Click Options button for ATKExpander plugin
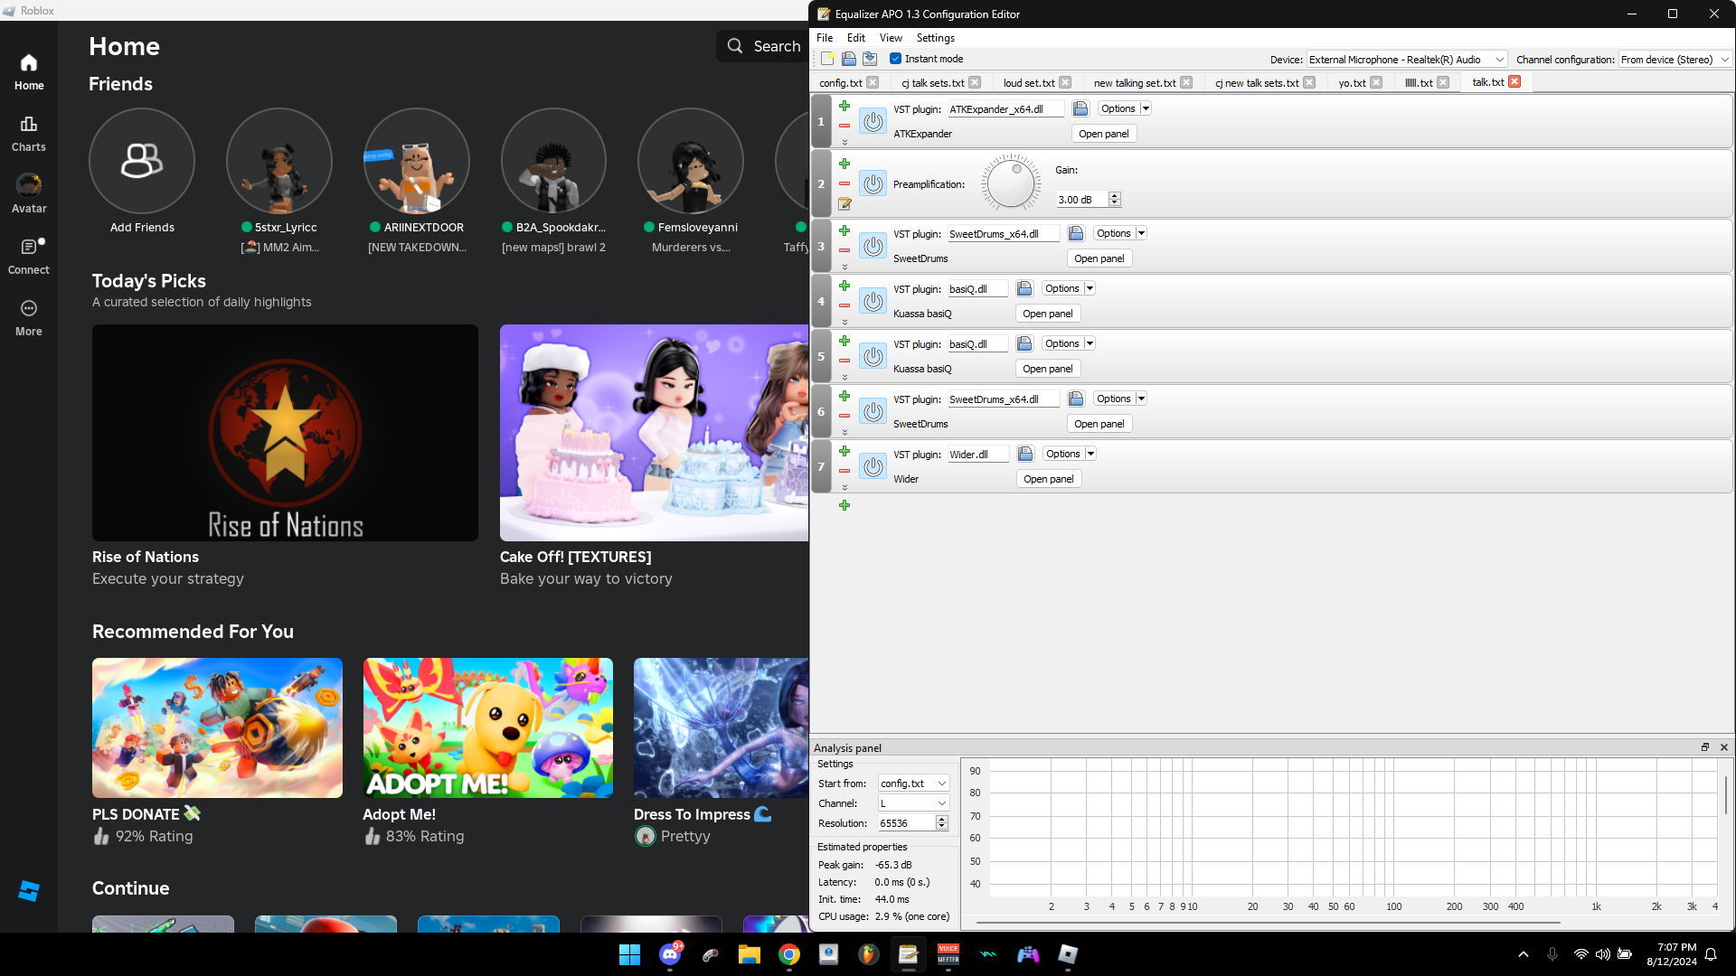The image size is (1736, 976). coord(1118,108)
